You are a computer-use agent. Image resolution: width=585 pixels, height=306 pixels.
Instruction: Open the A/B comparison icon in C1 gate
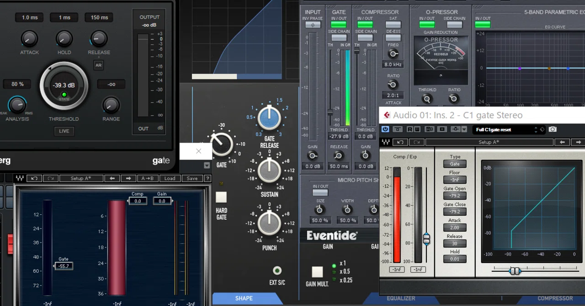pos(430,130)
